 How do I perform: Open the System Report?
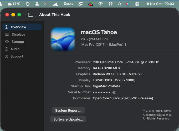(68, 110)
